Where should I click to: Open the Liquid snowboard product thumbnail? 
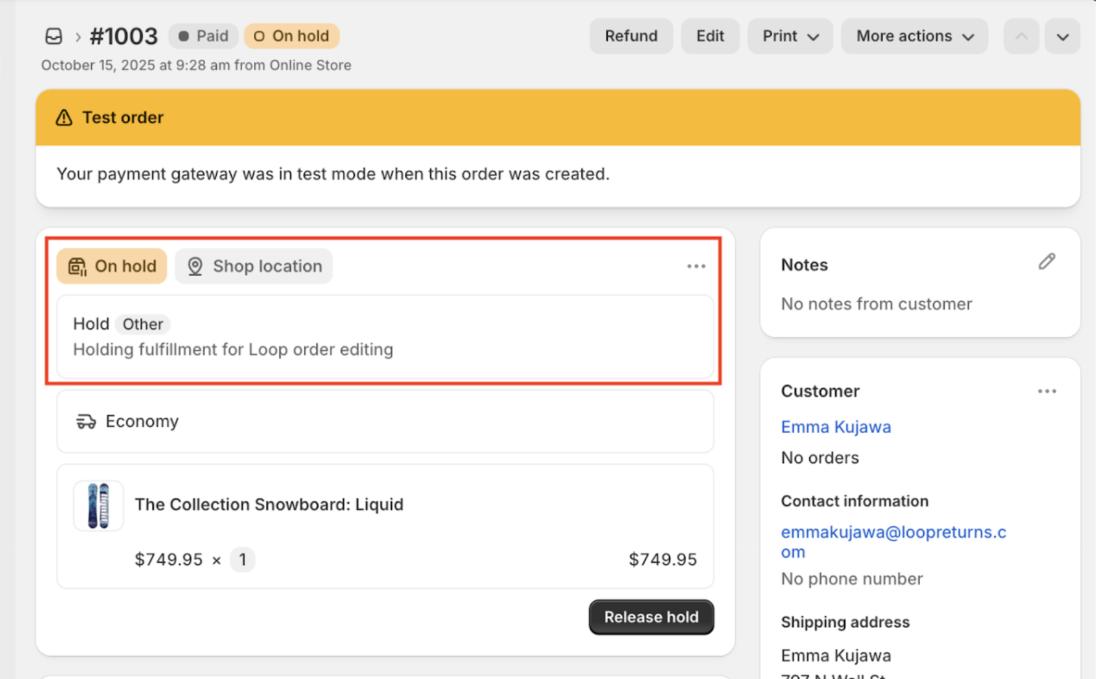pos(99,506)
